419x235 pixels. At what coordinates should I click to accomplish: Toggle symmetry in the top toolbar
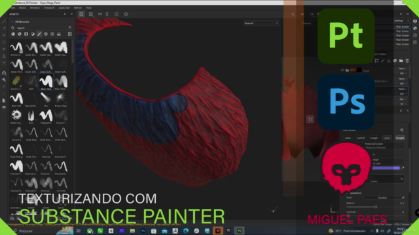pos(100,14)
